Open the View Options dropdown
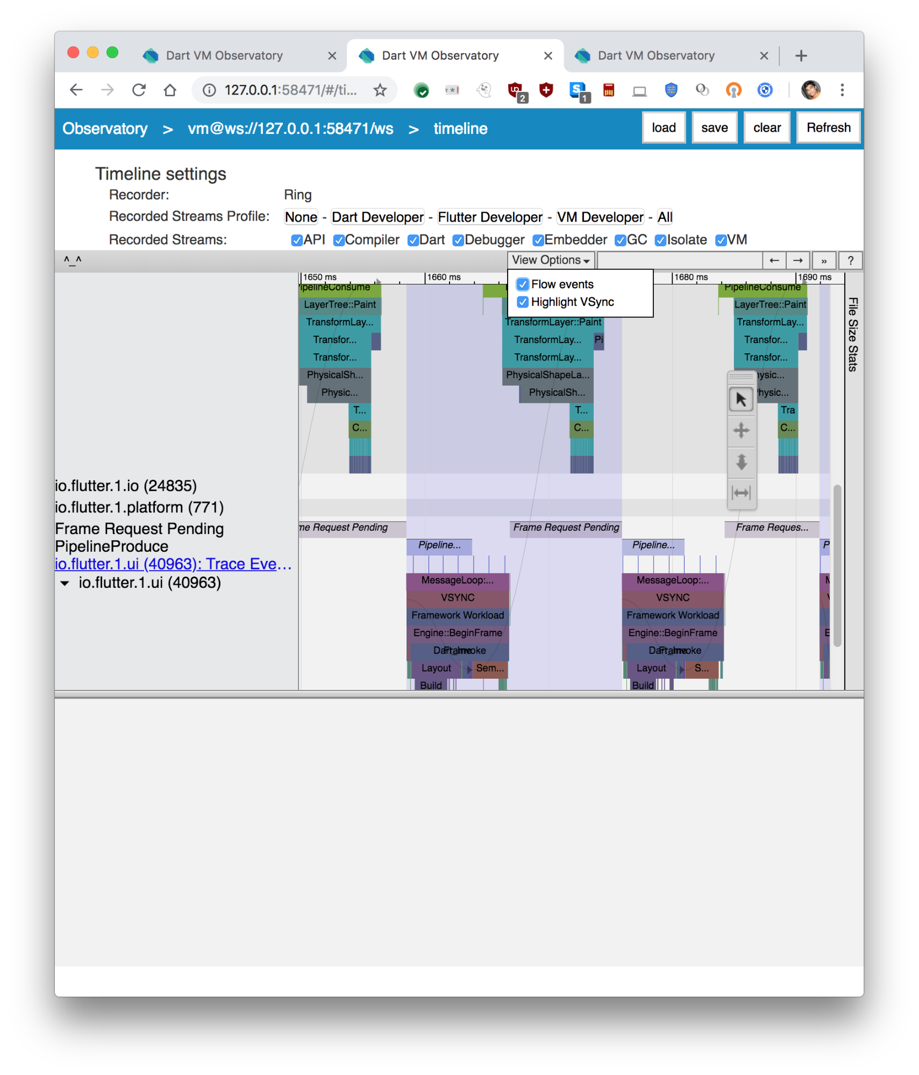The height and width of the screenshot is (1075, 919). point(551,260)
